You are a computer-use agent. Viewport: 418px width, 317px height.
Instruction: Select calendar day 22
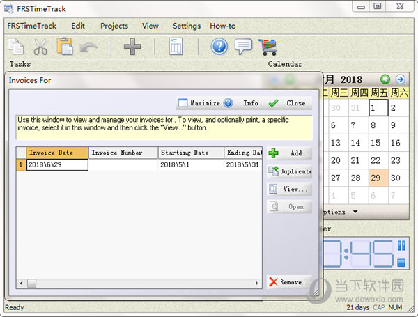tap(378, 160)
